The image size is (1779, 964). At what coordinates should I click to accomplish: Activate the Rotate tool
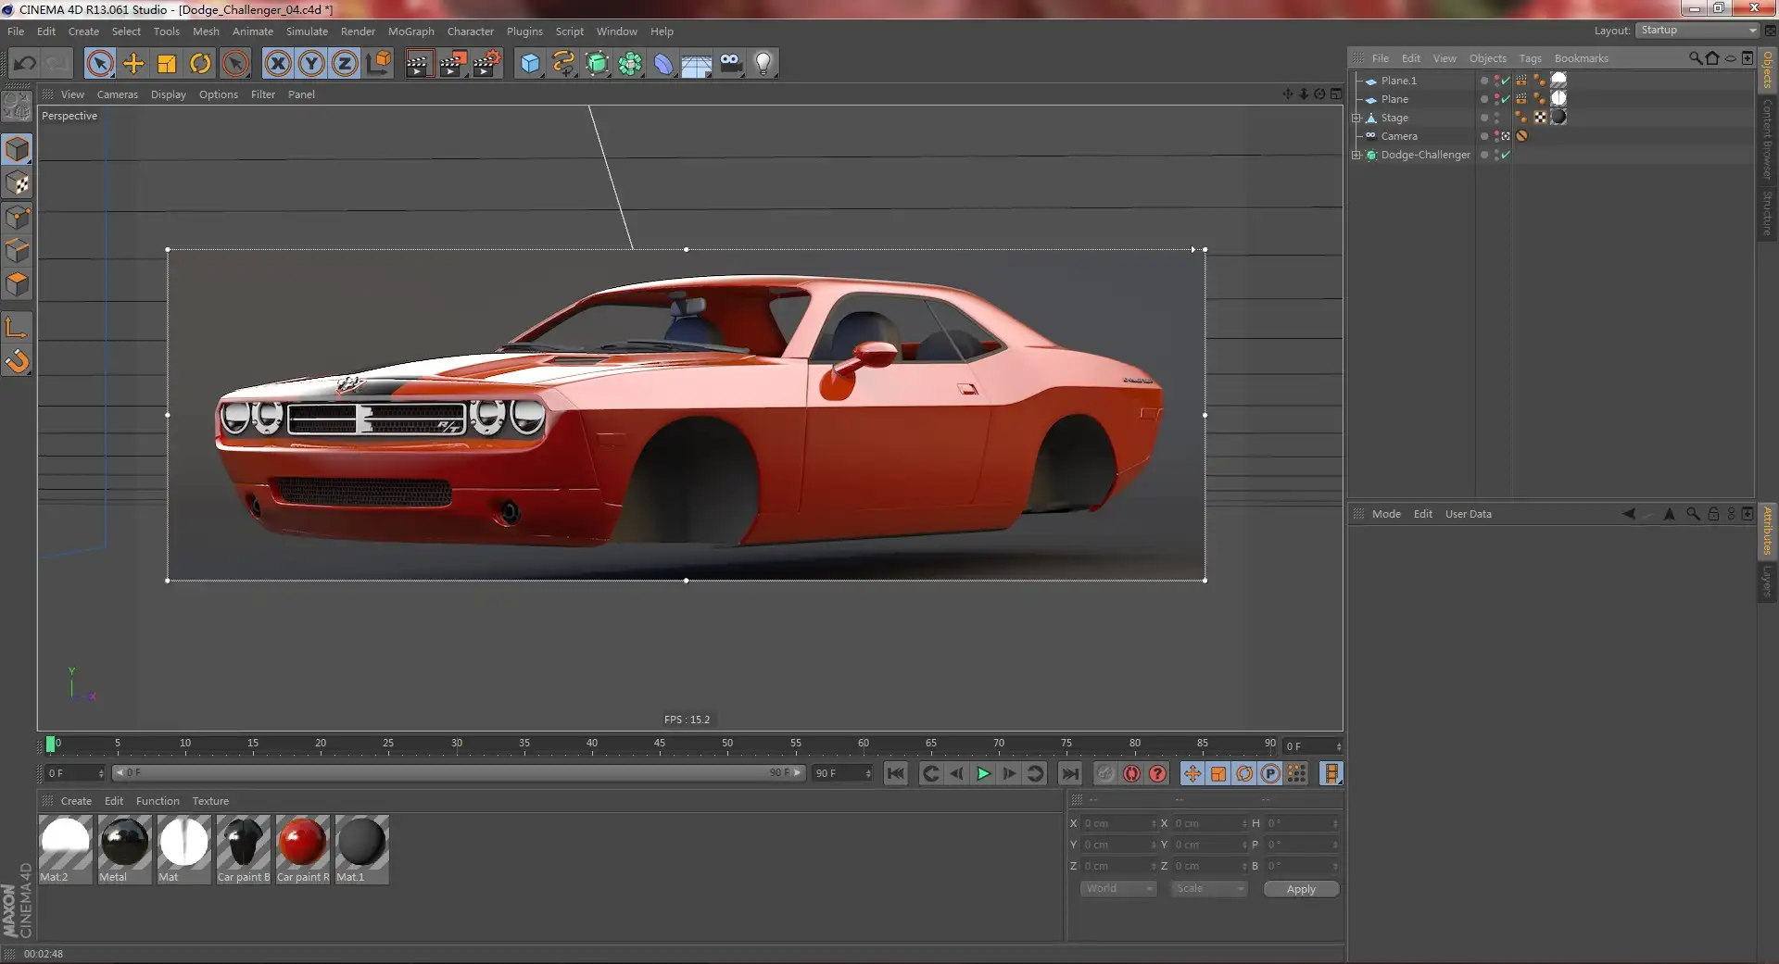(200, 63)
